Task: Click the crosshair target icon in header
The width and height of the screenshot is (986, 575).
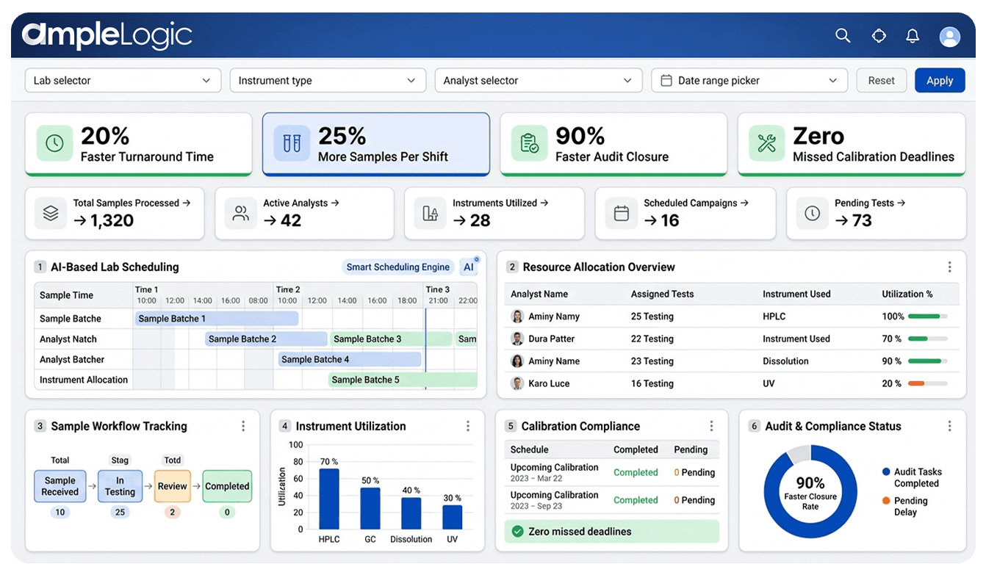Action: coord(879,36)
